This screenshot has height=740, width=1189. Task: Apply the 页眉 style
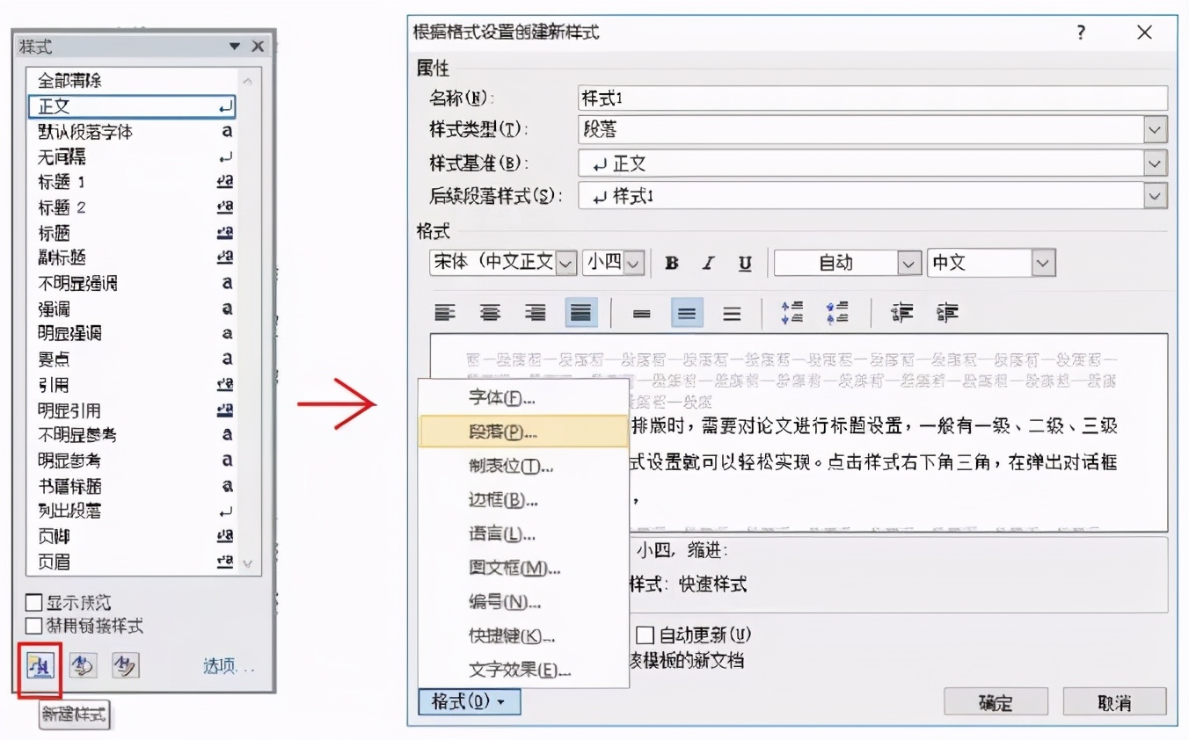(132, 562)
